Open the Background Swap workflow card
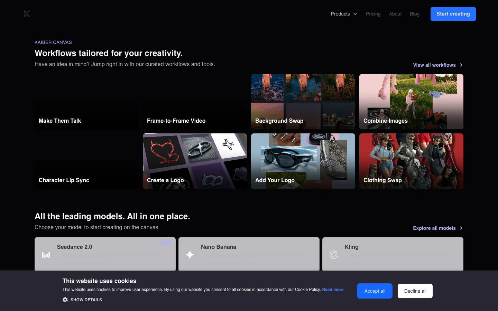Viewport: 498px width, 311px height. (303, 102)
